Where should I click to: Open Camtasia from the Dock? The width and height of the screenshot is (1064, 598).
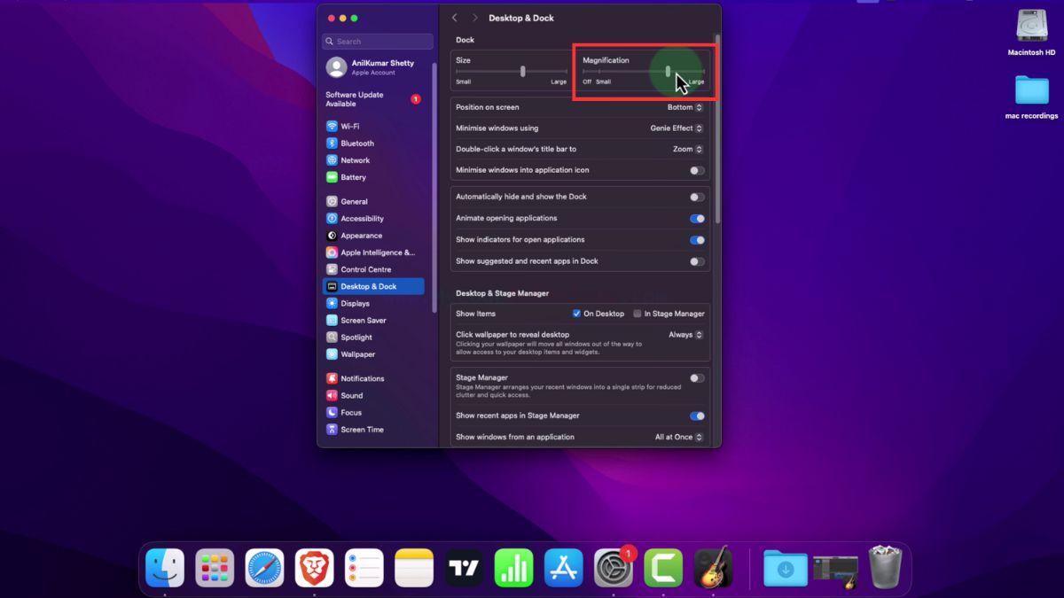point(663,568)
